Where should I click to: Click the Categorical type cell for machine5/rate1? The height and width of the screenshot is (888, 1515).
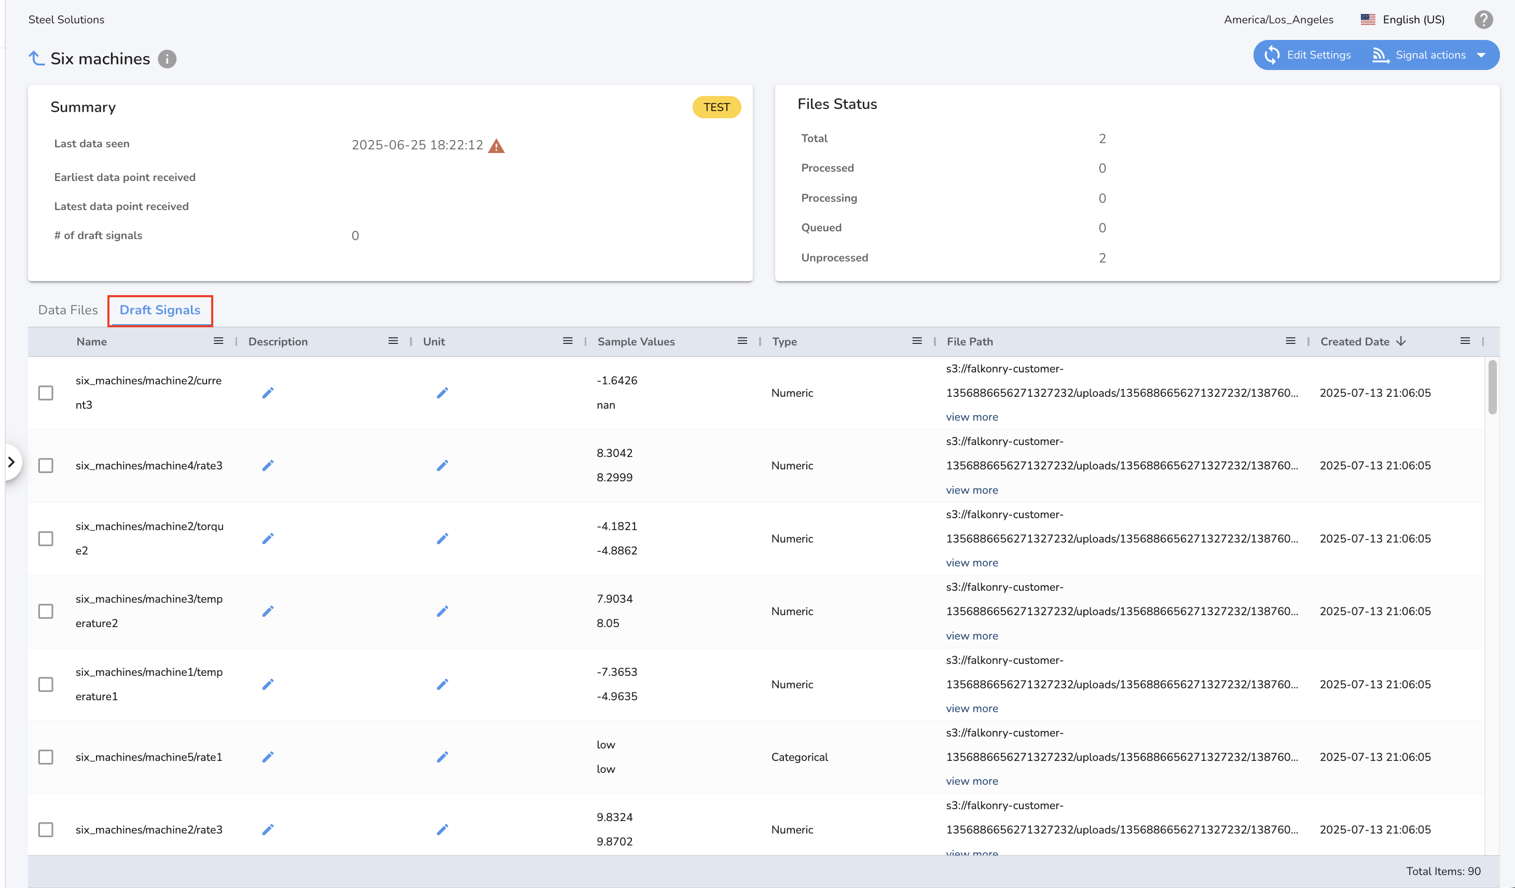click(x=799, y=756)
